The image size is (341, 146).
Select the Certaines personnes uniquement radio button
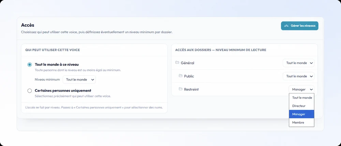(x=30, y=91)
